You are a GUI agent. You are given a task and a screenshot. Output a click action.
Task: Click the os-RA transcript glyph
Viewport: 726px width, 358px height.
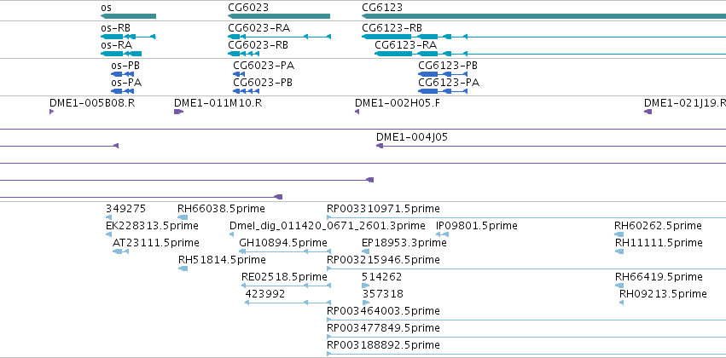pos(121,54)
